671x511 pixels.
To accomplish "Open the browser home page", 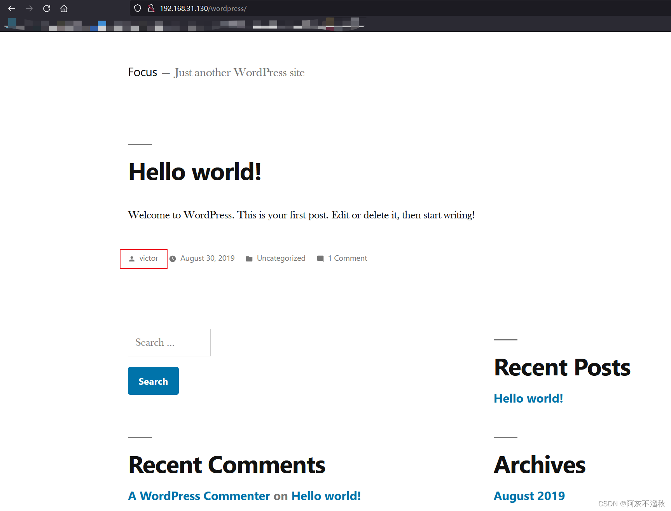I will click(x=64, y=8).
